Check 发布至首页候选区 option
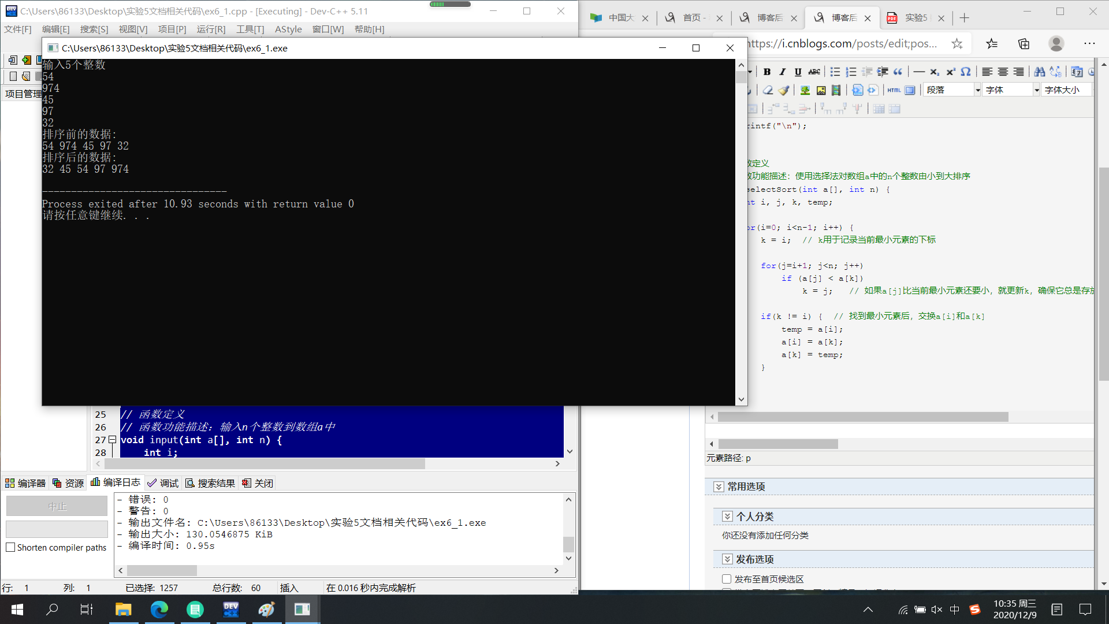 click(727, 579)
